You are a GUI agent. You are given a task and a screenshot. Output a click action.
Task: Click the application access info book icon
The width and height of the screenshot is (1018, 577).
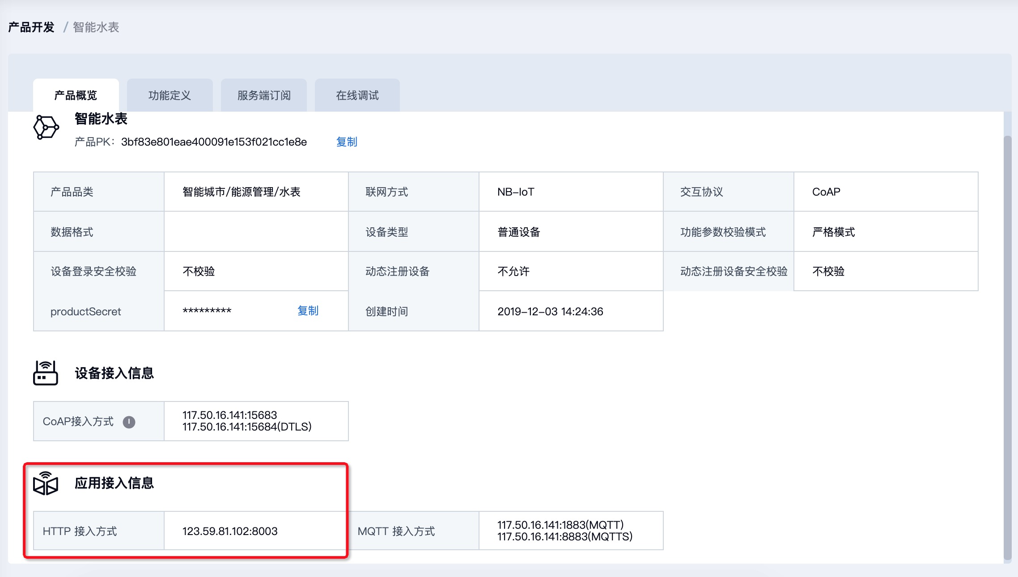(46, 483)
